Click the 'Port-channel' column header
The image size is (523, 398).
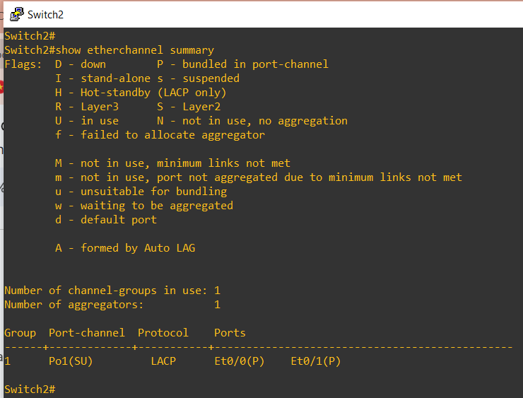click(87, 333)
